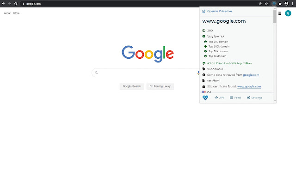Open the Extensions puzzle piece menu
This screenshot has width=296, height=185.
point(280,4)
